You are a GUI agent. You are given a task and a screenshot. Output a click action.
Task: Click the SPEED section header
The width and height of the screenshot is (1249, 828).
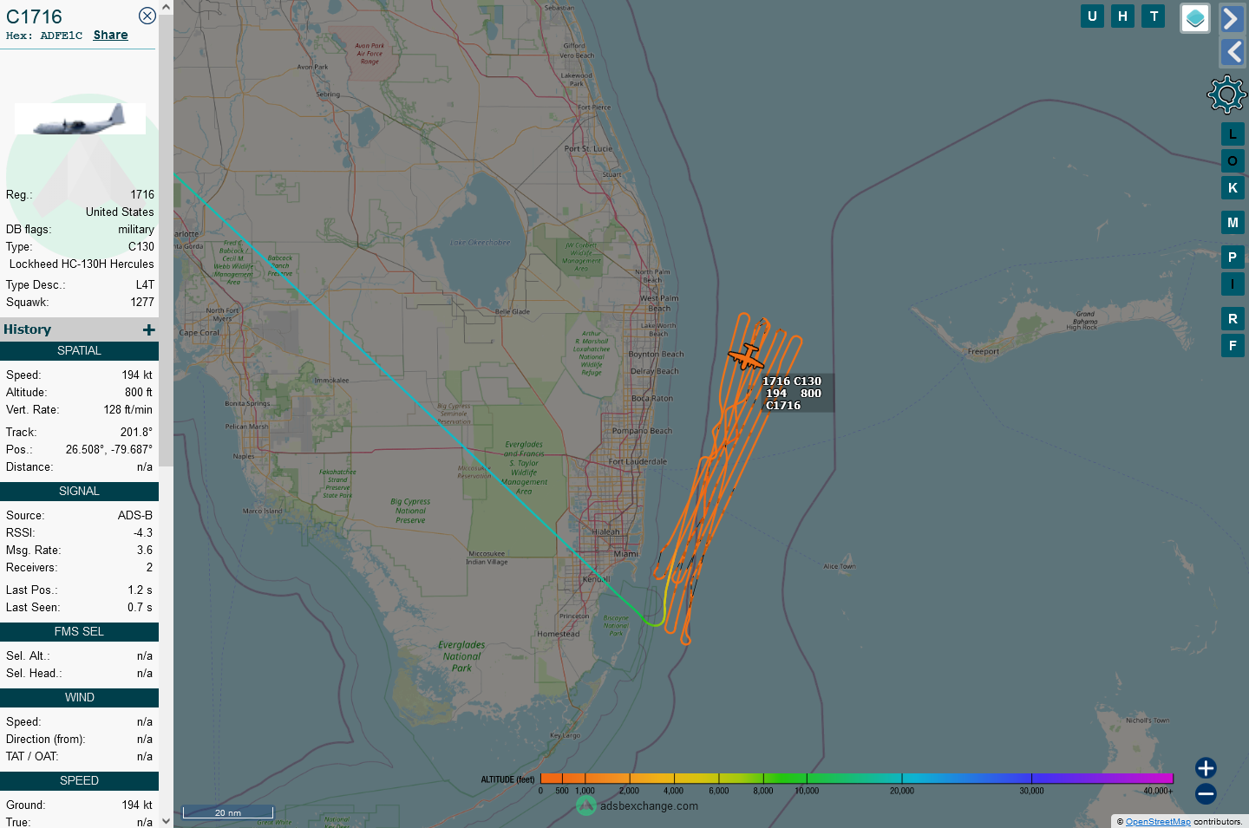coord(79,781)
